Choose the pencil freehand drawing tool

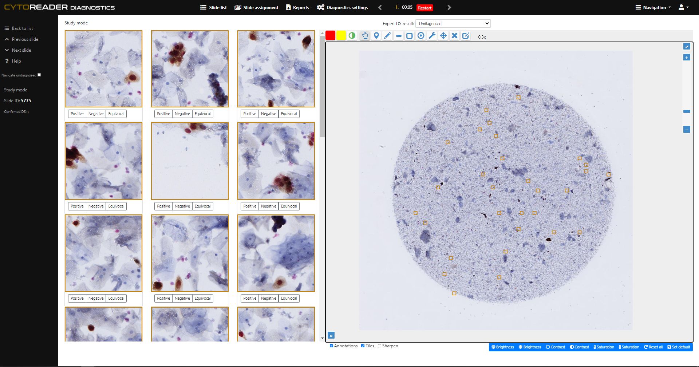(387, 36)
